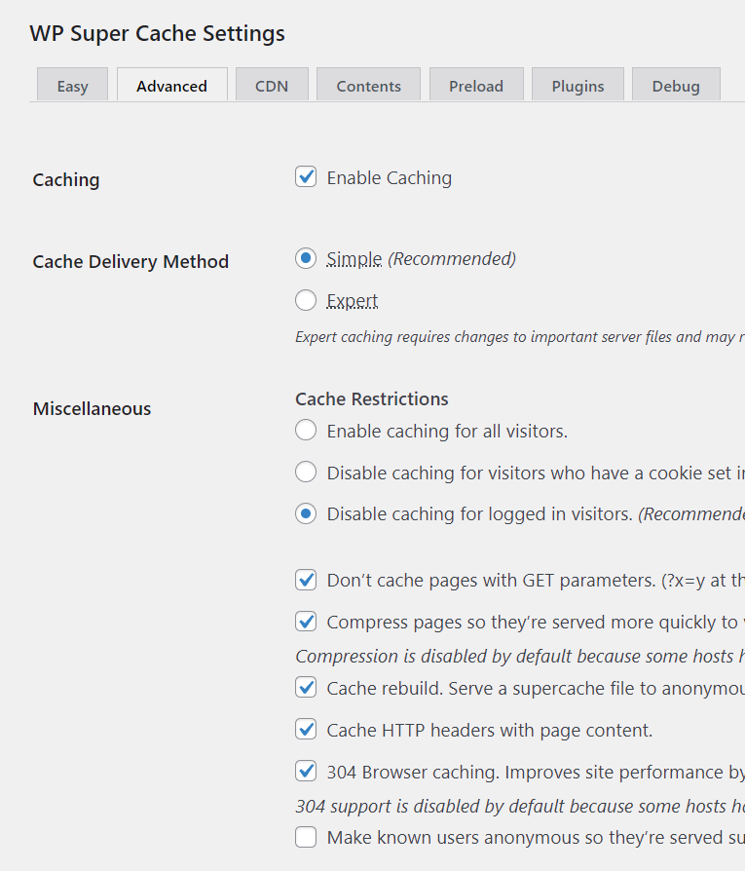
Task: Open the Plugins tab
Action: click(x=577, y=85)
